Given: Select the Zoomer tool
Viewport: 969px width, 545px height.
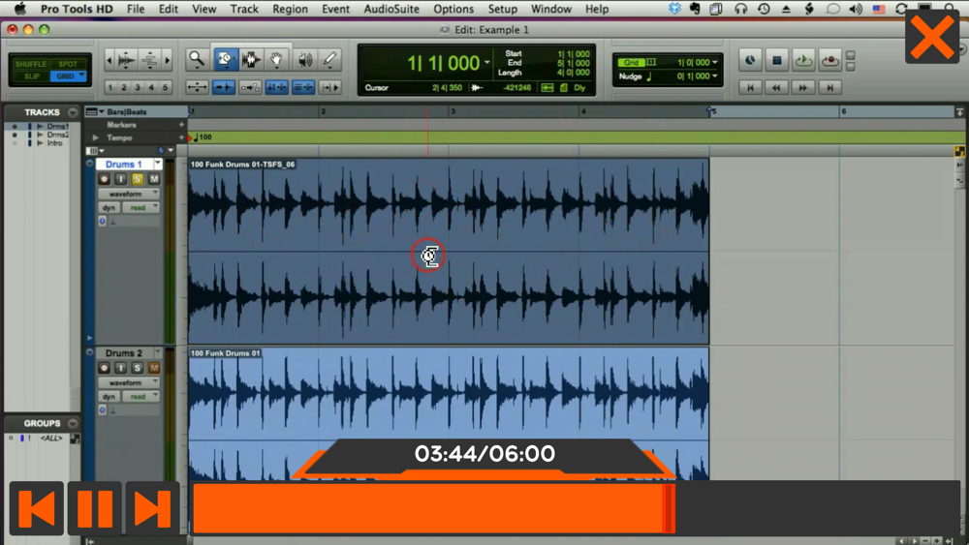Looking at the screenshot, I should 197,60.
